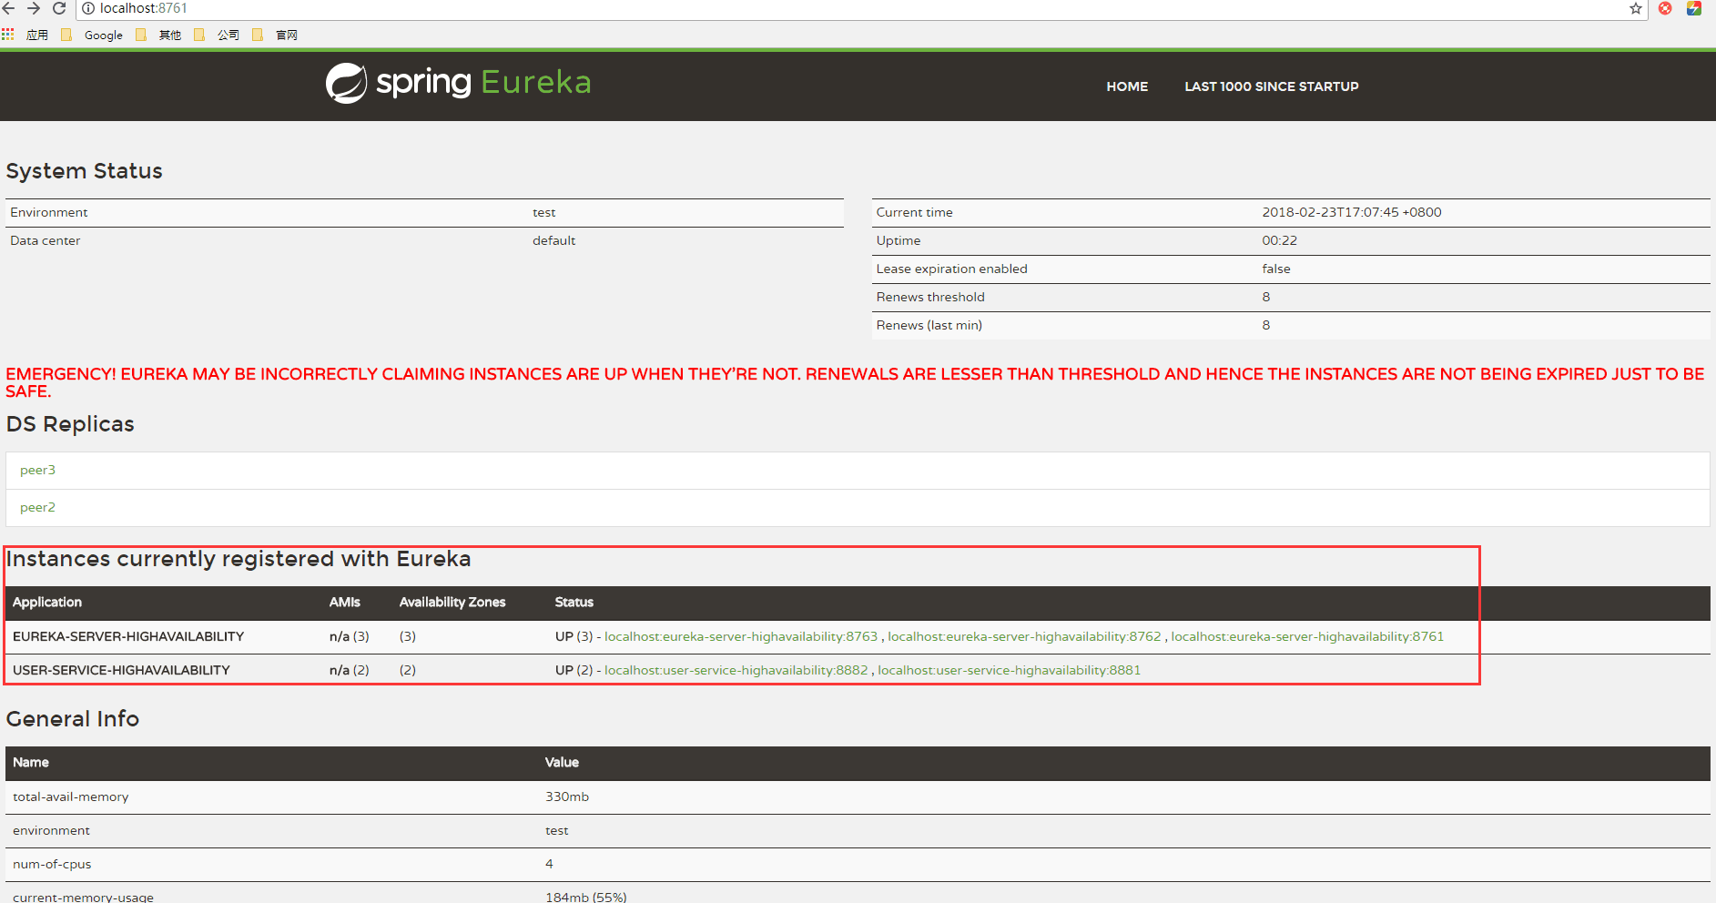Click the Availability Zones column header
This screenshot has height=903, width=1716.
[x=452, y=602]
